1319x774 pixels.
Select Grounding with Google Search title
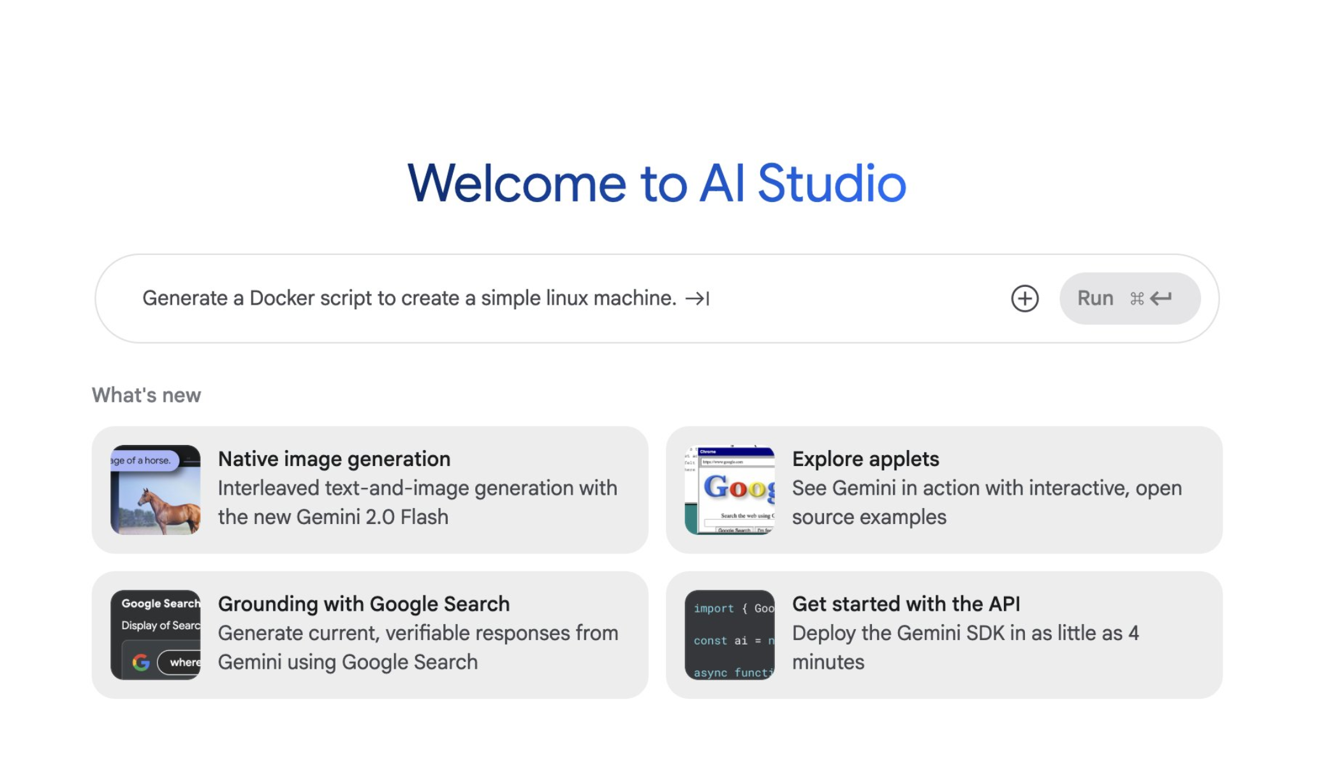pos(364,604)
